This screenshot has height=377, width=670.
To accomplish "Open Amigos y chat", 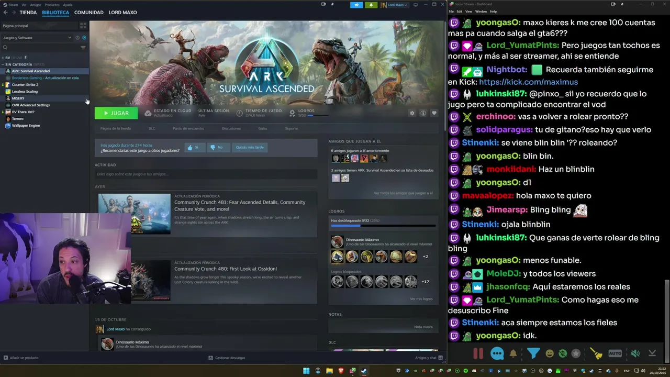I will [428, 358].
